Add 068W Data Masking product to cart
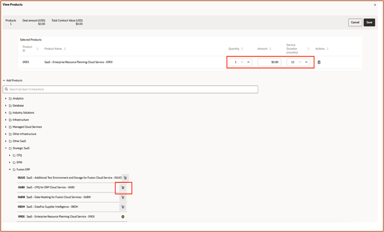The width and height of the screenshot is (384, 232). [x=123, y=197]
